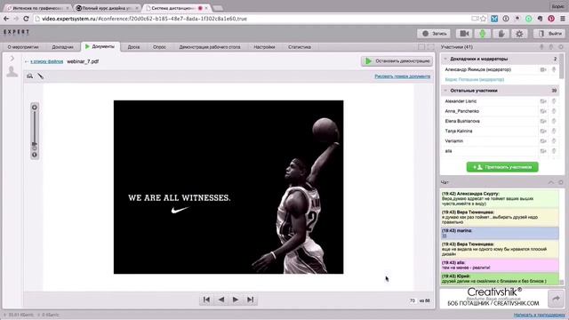
Task: Toggle camera for Anna_Panchenko
Action: pyautogui.click(x=543, y=111)
